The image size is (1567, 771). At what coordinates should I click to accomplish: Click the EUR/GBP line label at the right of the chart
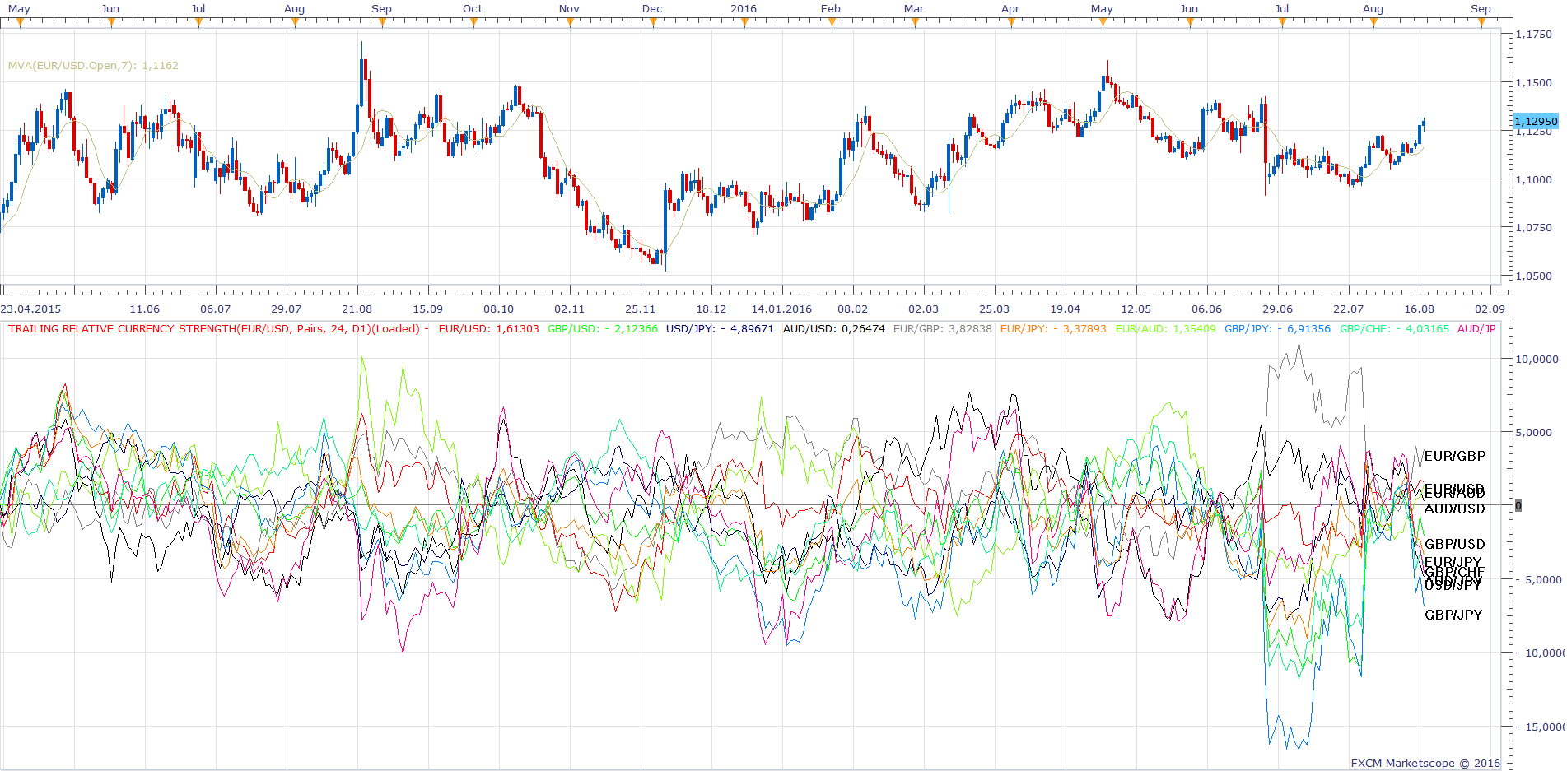point(1455,456)
